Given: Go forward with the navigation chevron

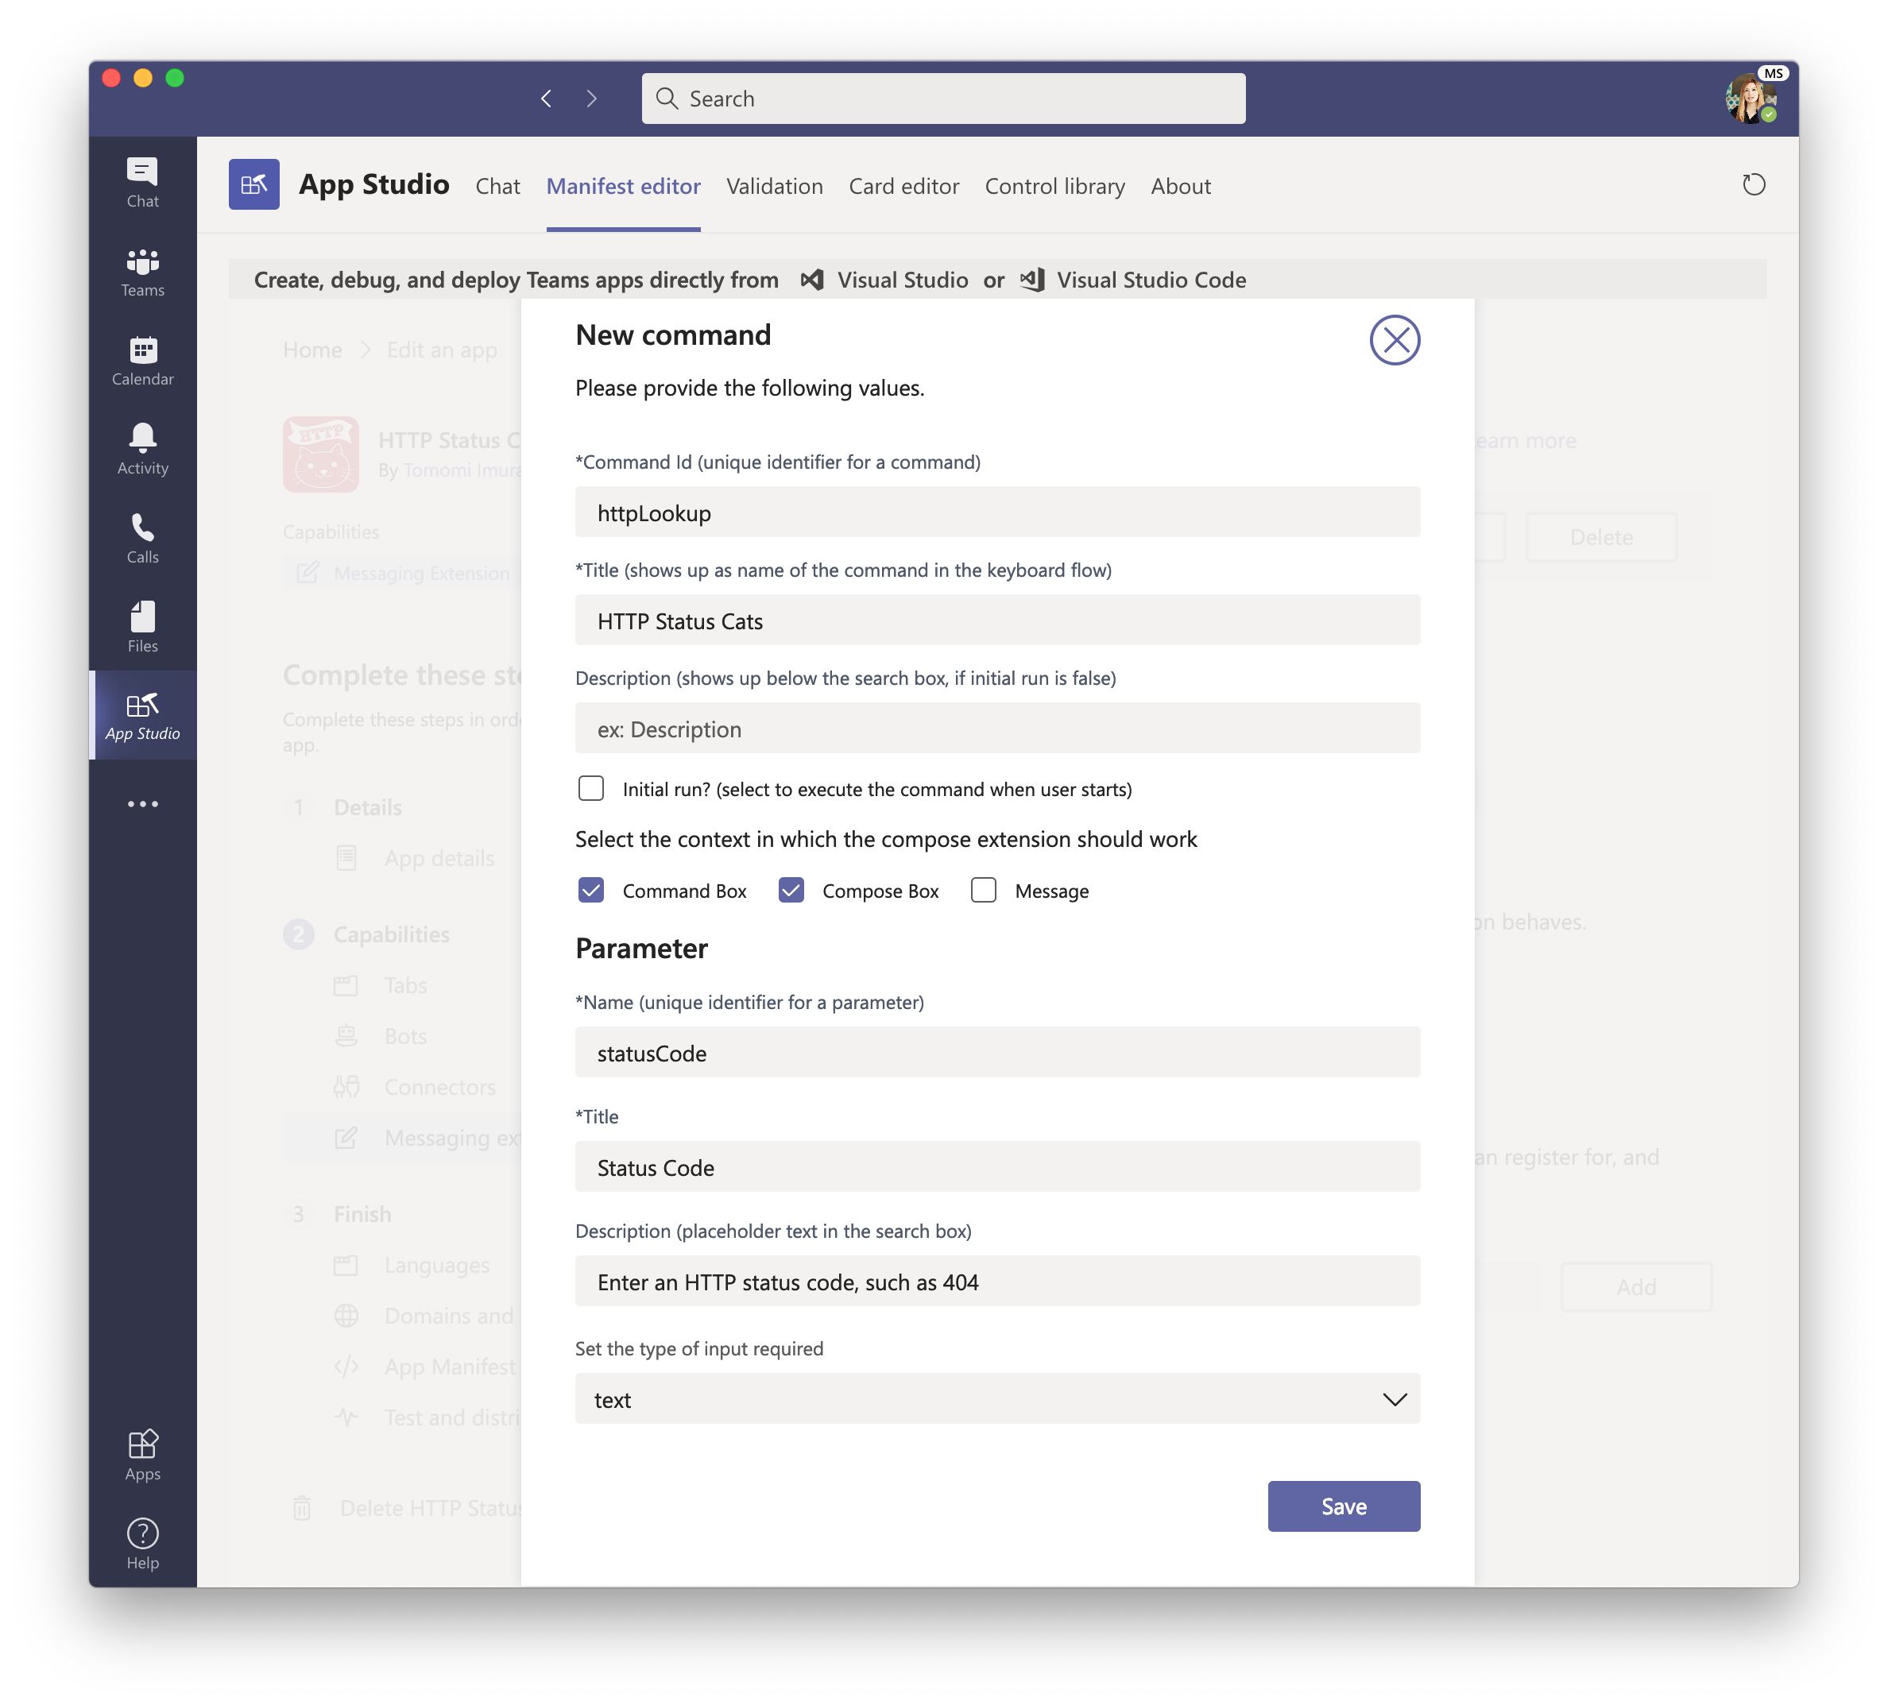Looking at the screenshot, I should pos(591,99).
